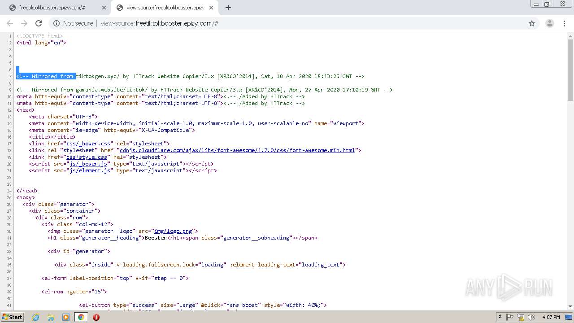Bookmark this page with the star icon
The width and height of the screenshot is (574, 323).
532,23
